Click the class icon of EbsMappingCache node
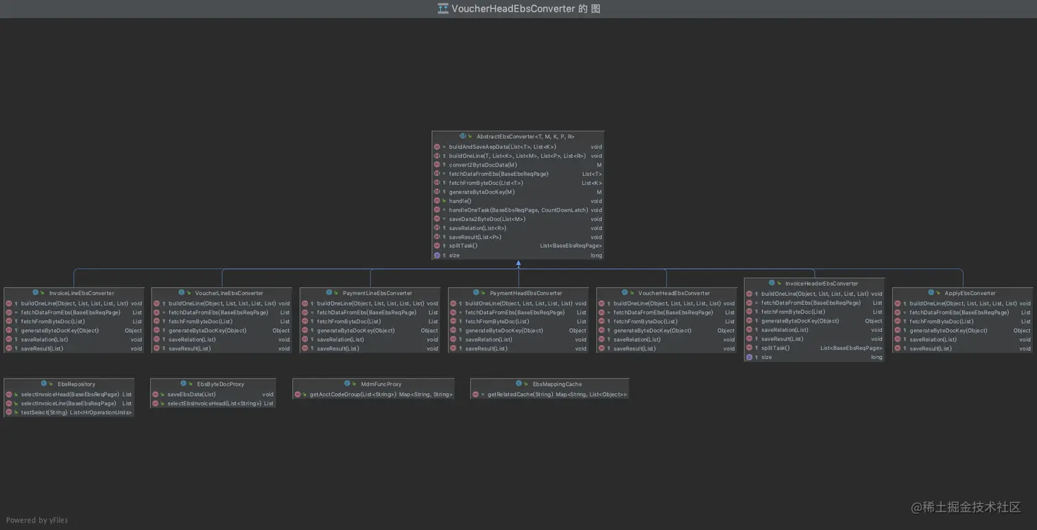 pyautogui.click(x=518, y=383)
